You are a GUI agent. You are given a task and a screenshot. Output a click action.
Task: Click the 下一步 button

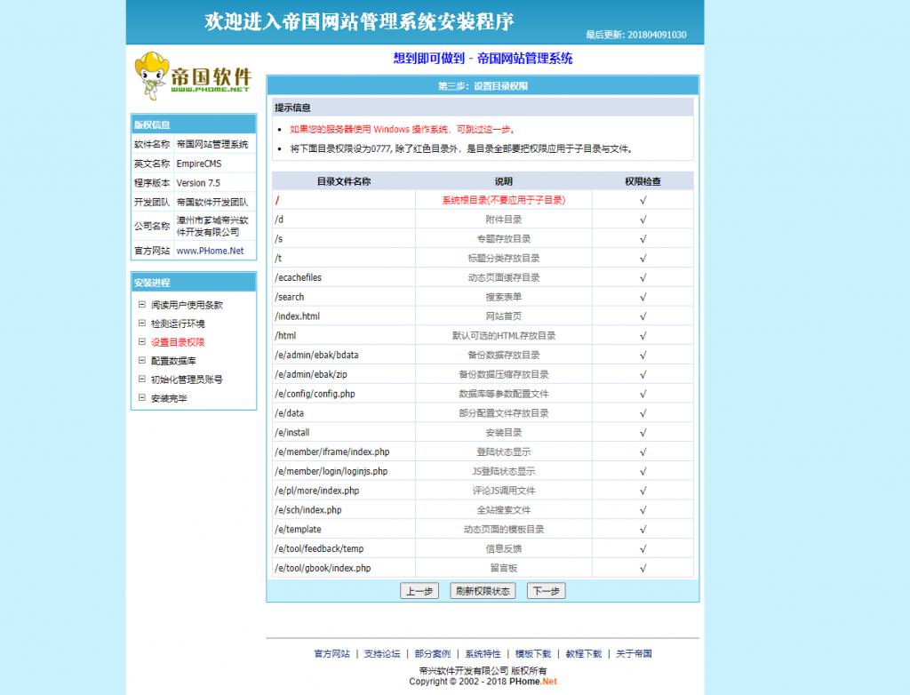(546, 590)
